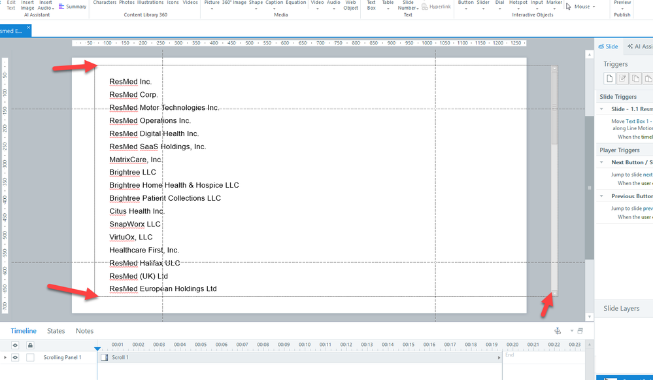Select the Slide panel tab
Image resolution: width=653 pixels, height=380 pixels.
click(609, 46)
